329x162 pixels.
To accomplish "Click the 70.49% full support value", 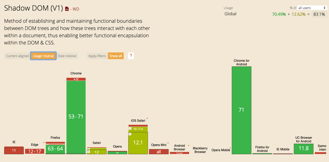I will 279,14.
